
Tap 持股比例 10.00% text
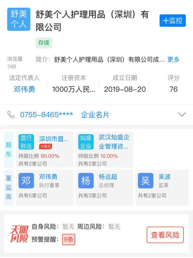(x=98, y=156)
